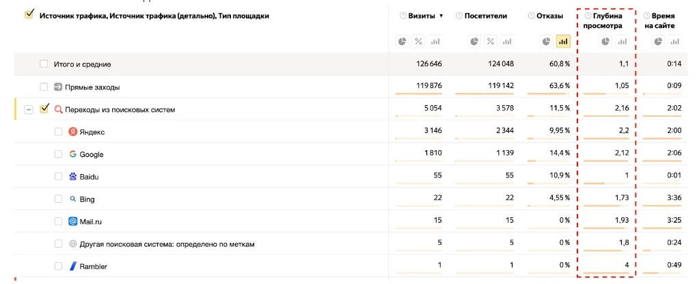Select bar chart icon under Визиты column

click(x=435, y=42)
